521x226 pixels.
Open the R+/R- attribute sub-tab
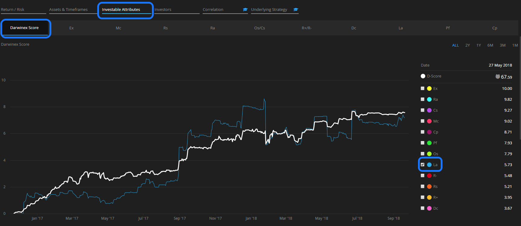(307, 28)
